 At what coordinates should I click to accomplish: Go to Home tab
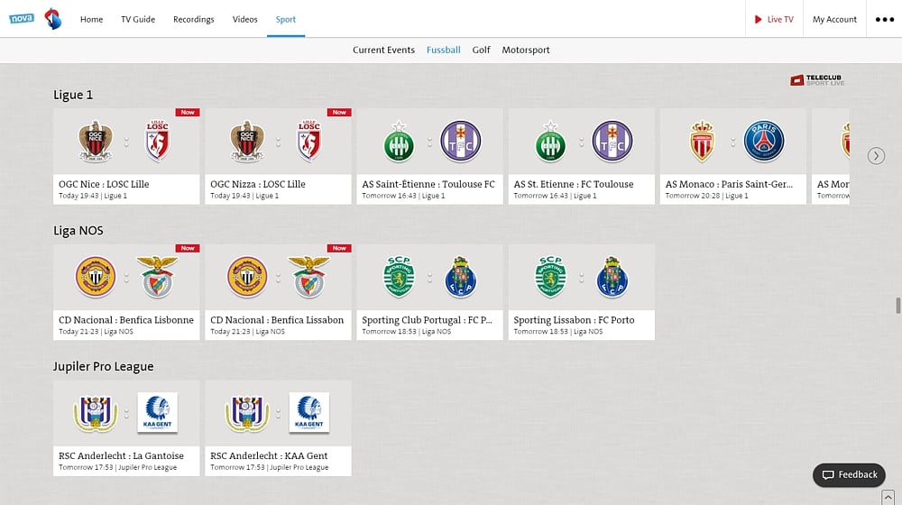tap(91, 19)
